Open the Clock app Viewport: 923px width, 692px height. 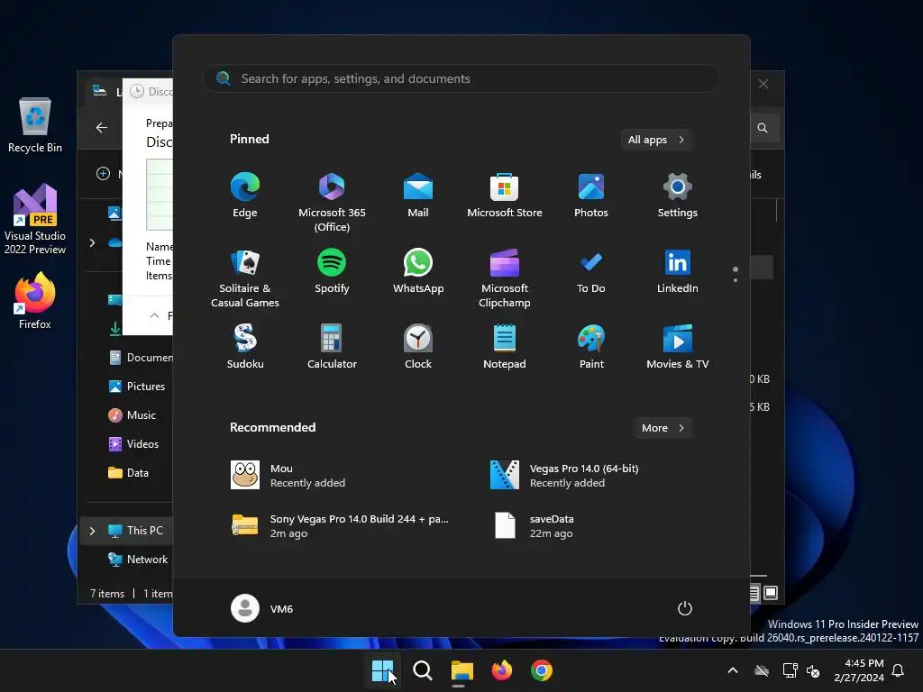pos(418,347)
